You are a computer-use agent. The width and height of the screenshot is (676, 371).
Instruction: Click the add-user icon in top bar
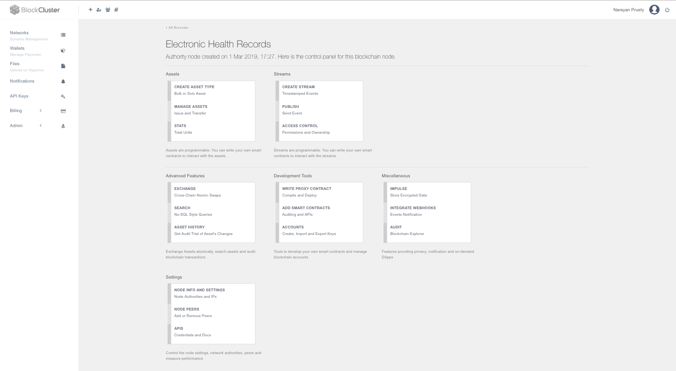pos(99,10)
